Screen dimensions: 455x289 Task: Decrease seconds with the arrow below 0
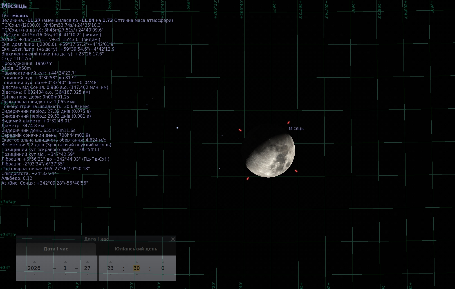(163, 274)
